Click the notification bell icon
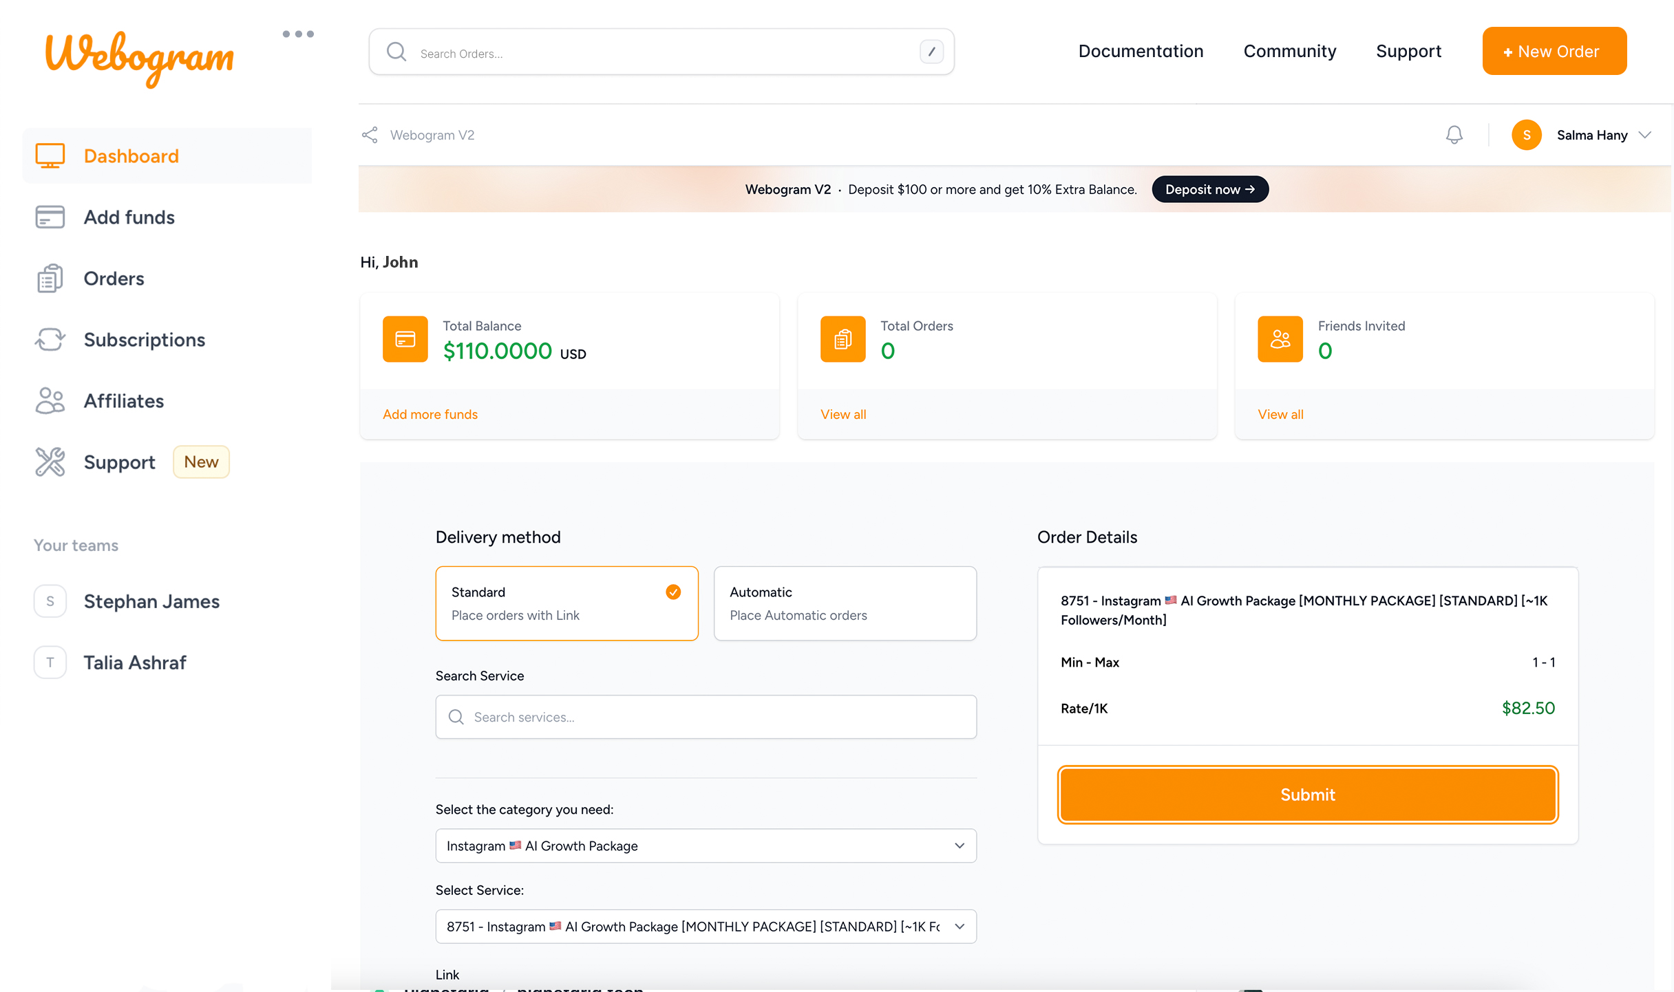The width and height of the screenshot is (1674, 992). 1454,135
